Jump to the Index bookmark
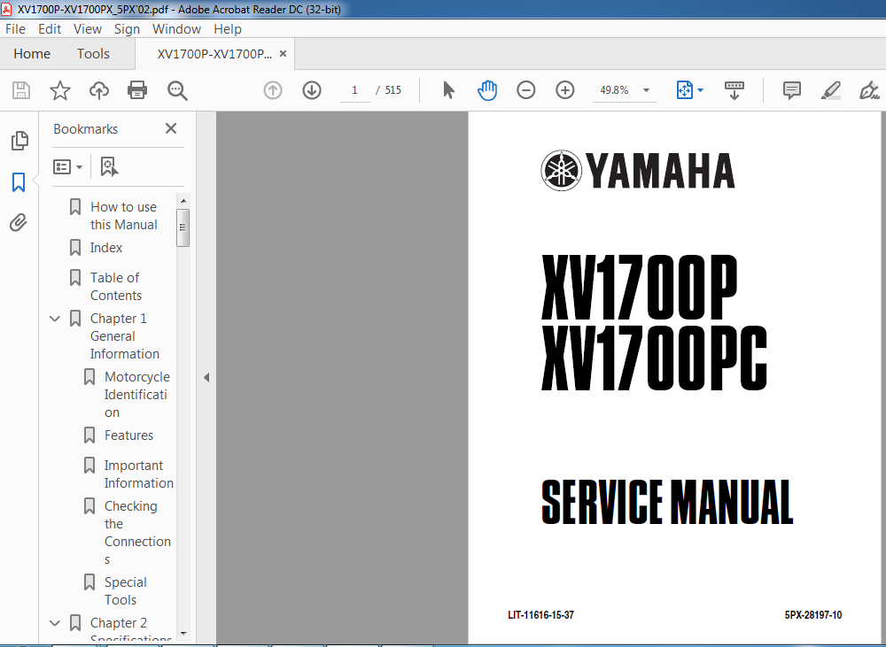 [x=106, y=247]
